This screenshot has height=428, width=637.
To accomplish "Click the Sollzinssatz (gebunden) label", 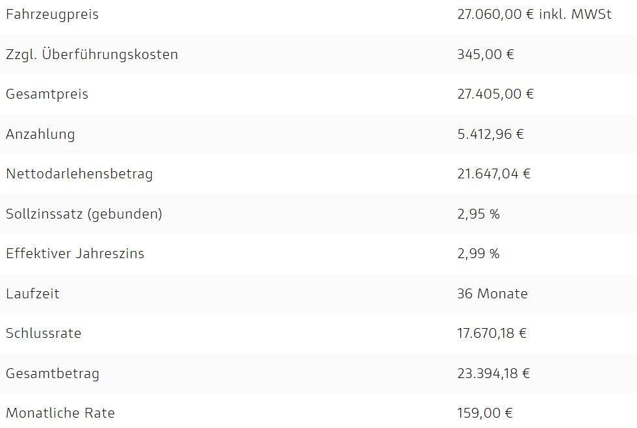I will click(84, 214).
